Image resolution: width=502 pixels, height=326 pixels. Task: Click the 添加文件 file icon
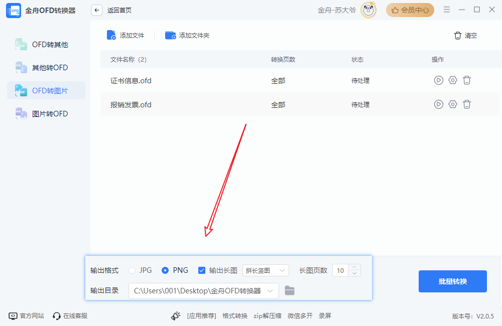tap(111, 35)
